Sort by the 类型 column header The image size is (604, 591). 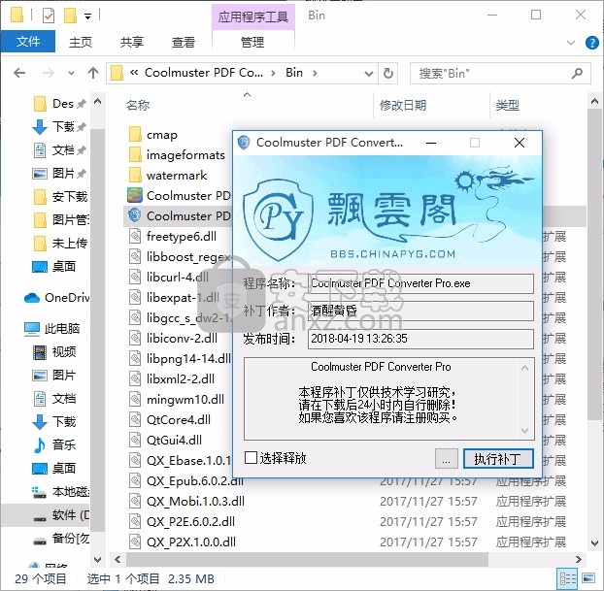pyautogui.click(x=507, y=105)
